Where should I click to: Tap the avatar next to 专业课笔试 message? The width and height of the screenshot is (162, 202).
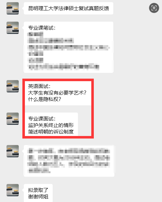(x=13, y=28)
